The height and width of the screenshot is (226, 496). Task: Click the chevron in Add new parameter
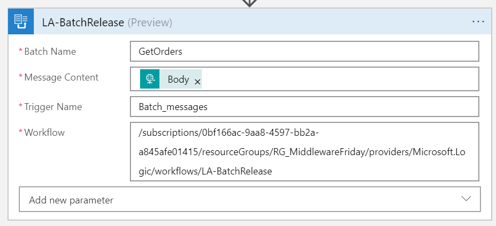point(466,199)
